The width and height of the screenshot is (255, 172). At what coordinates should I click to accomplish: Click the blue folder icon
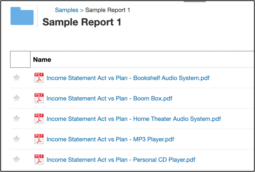[22, 16]
